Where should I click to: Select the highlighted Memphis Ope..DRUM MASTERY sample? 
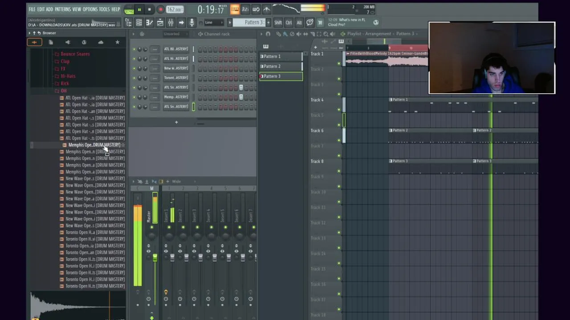94,145
